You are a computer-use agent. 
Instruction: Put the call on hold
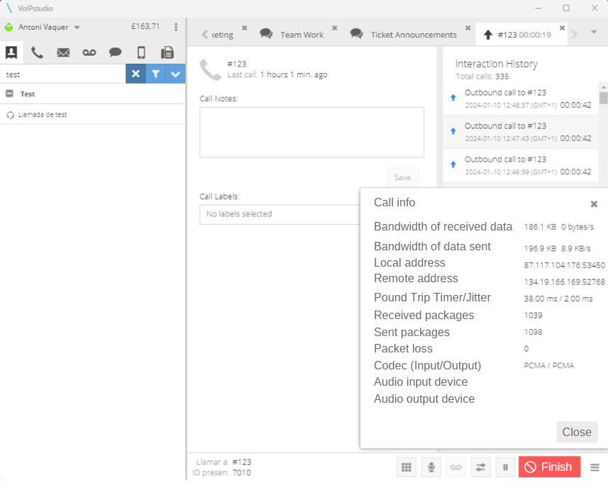click(x=505, y=467)
